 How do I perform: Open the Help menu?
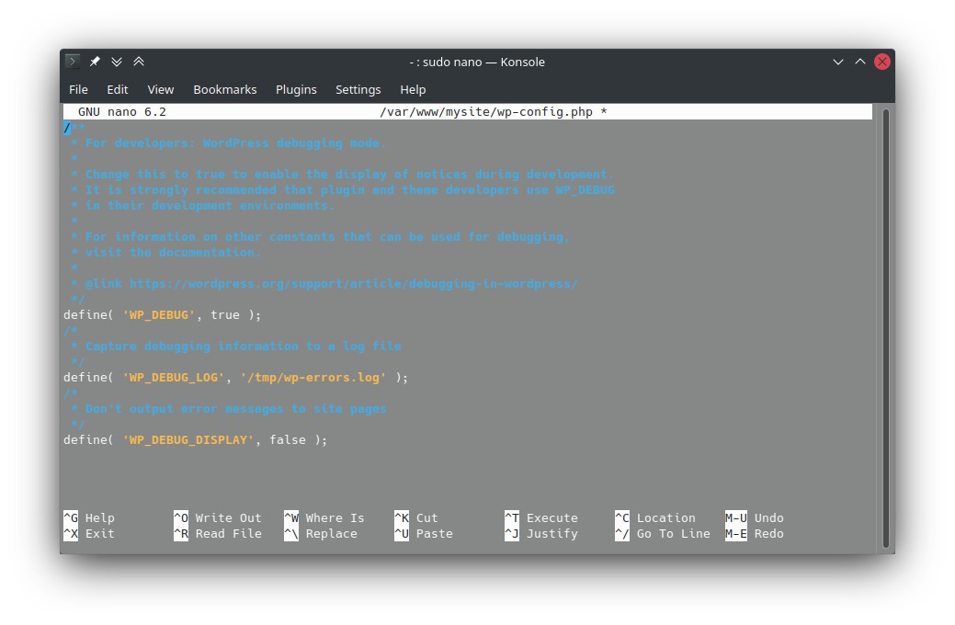(x=413, y=89)
